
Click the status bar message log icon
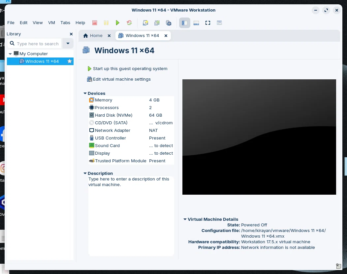coord(338,266)
